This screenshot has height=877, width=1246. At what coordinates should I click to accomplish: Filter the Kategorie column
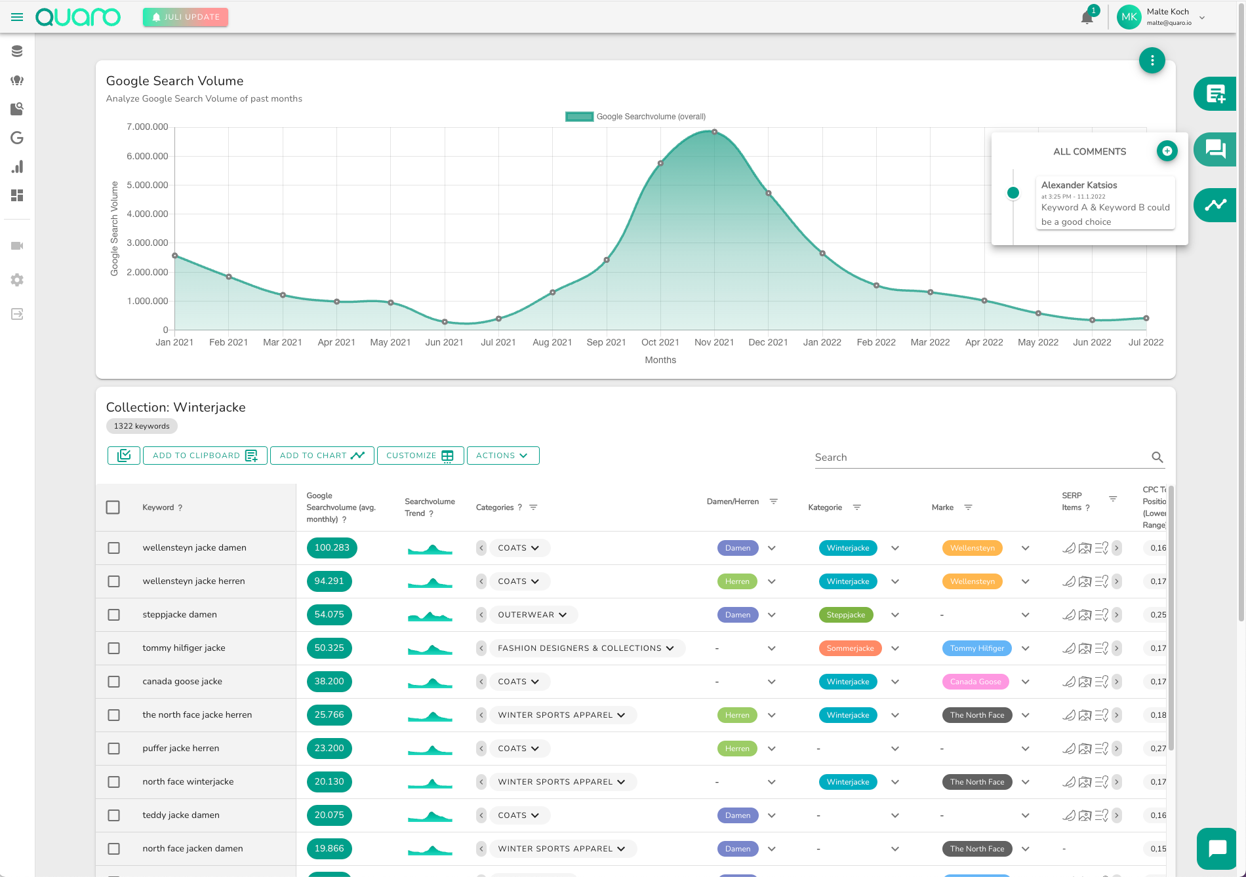click(856, 507)
